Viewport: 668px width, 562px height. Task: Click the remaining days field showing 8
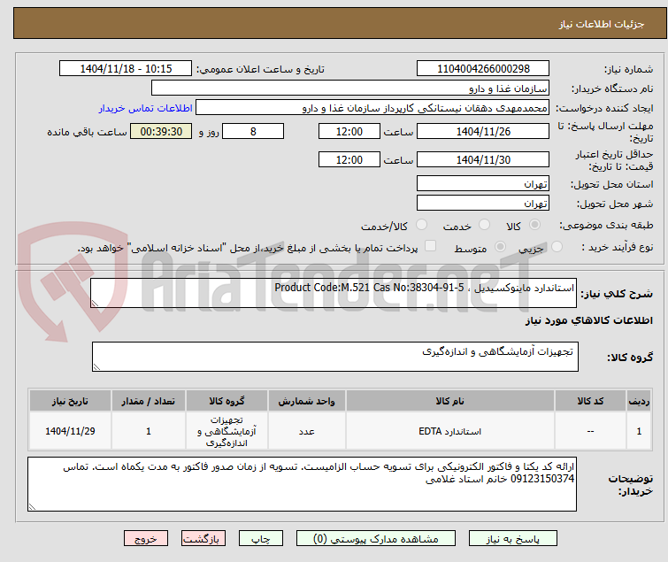click(x=253, y=131)
